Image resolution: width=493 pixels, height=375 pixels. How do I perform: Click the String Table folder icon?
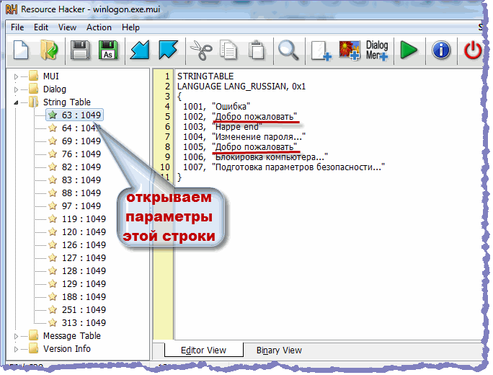tap(33, 102)
